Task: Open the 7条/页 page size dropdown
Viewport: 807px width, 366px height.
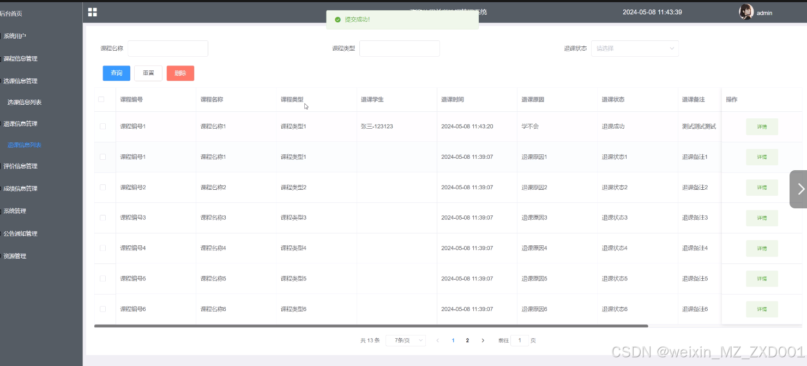Action: (406, 340)
